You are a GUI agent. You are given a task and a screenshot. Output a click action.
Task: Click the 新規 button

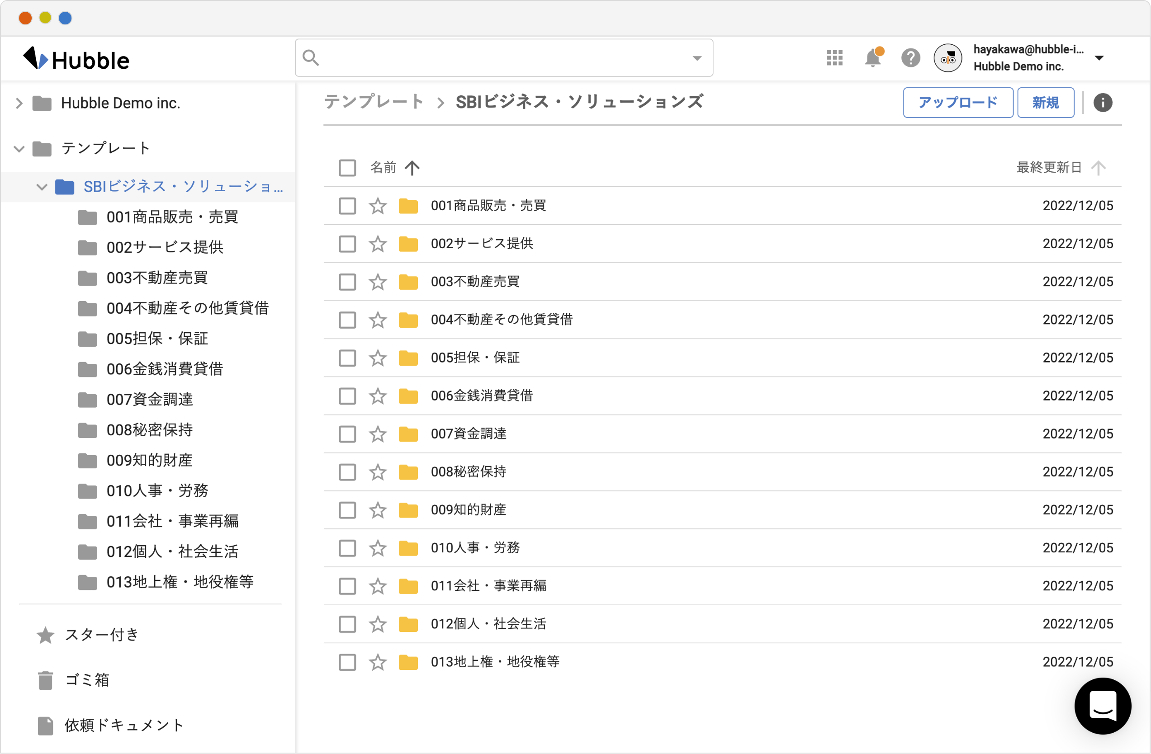click(x=1046, y=103)
